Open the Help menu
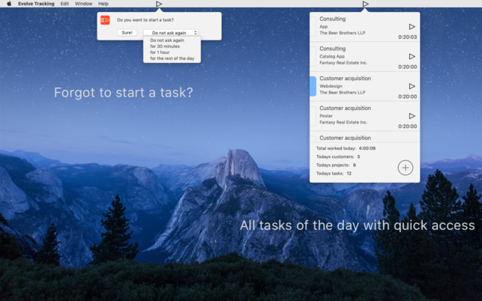 [103, 4]
